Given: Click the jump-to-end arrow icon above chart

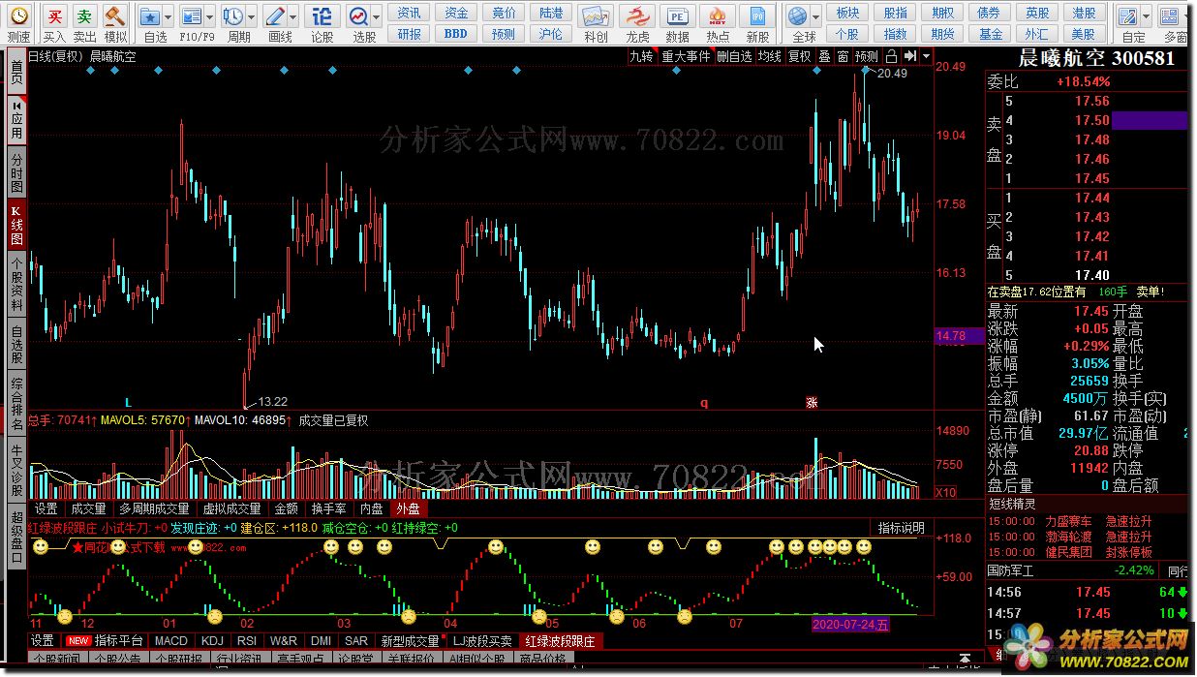Looking at the screenshot, I should [909, 56].
